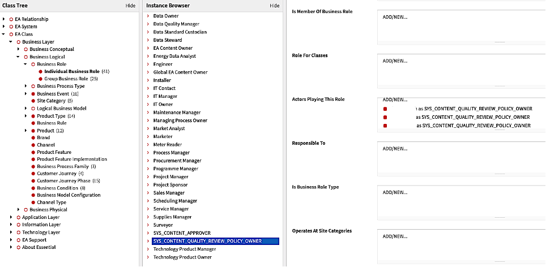Expand the EA Relationship tree node
This screenshot has width=546, height=267.
(3, 19)
